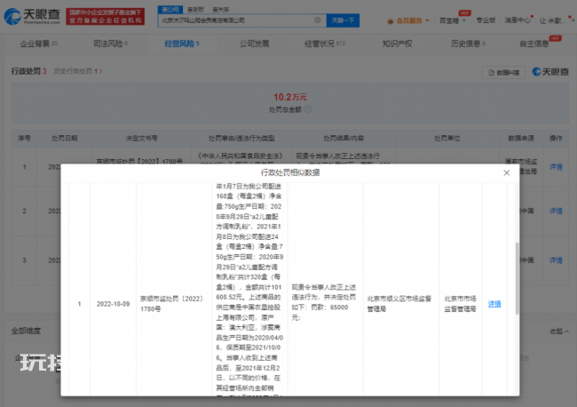Switch to the 历史信息 tab

click(468, 44)
